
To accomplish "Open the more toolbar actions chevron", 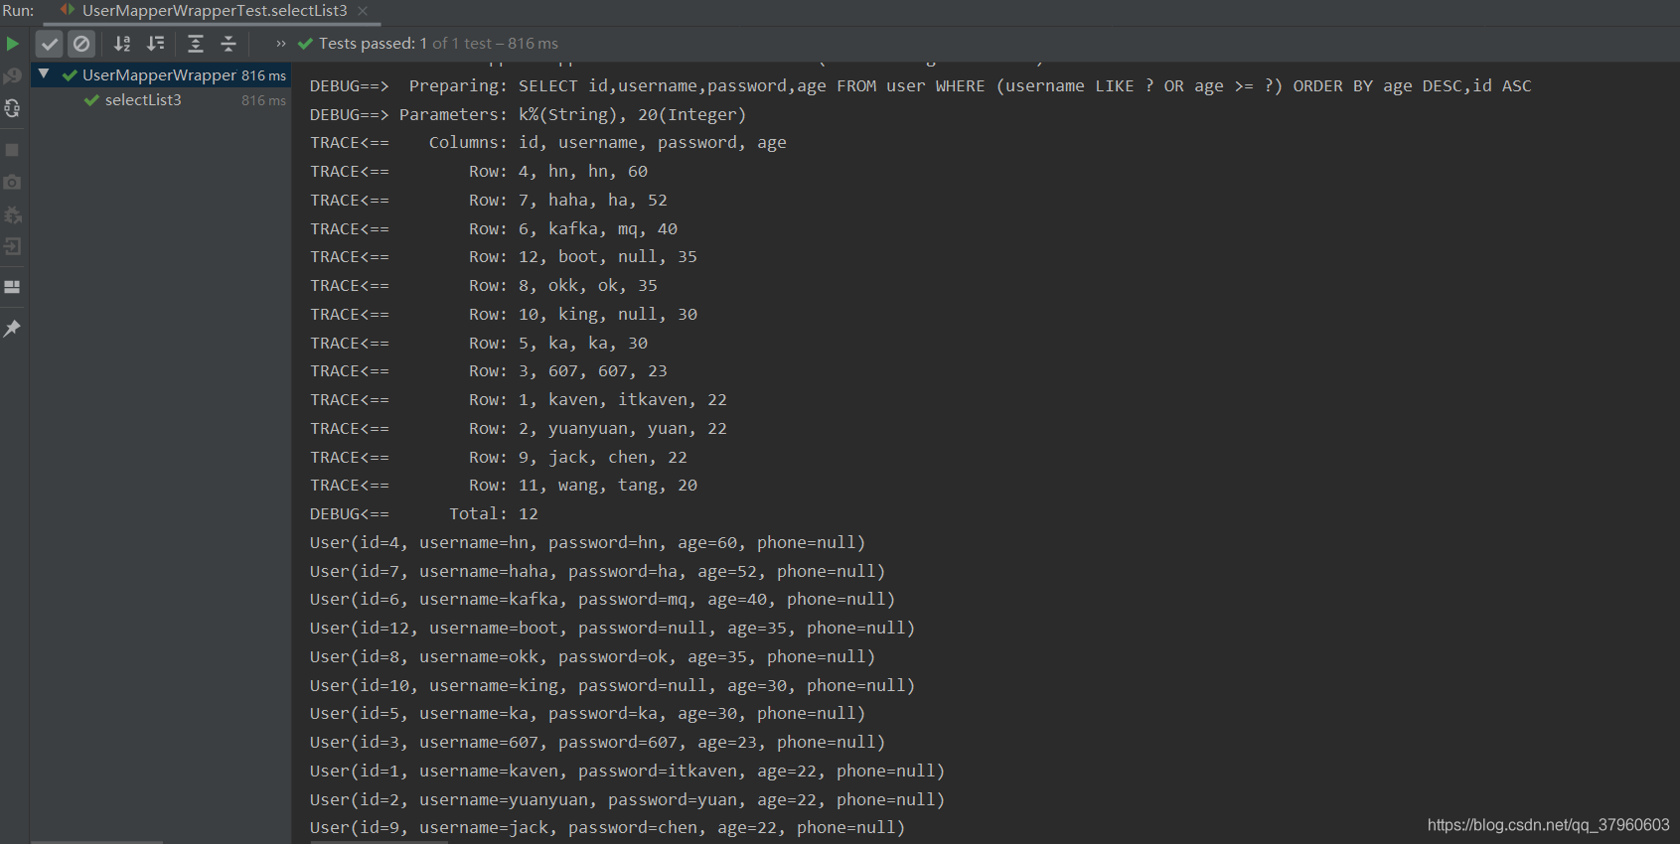I will point(281,44).
